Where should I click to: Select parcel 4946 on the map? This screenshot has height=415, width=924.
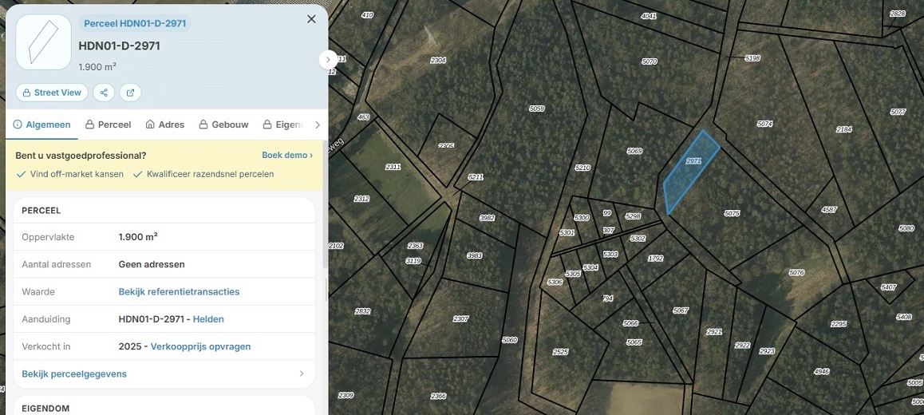click(x=821, y=371)
